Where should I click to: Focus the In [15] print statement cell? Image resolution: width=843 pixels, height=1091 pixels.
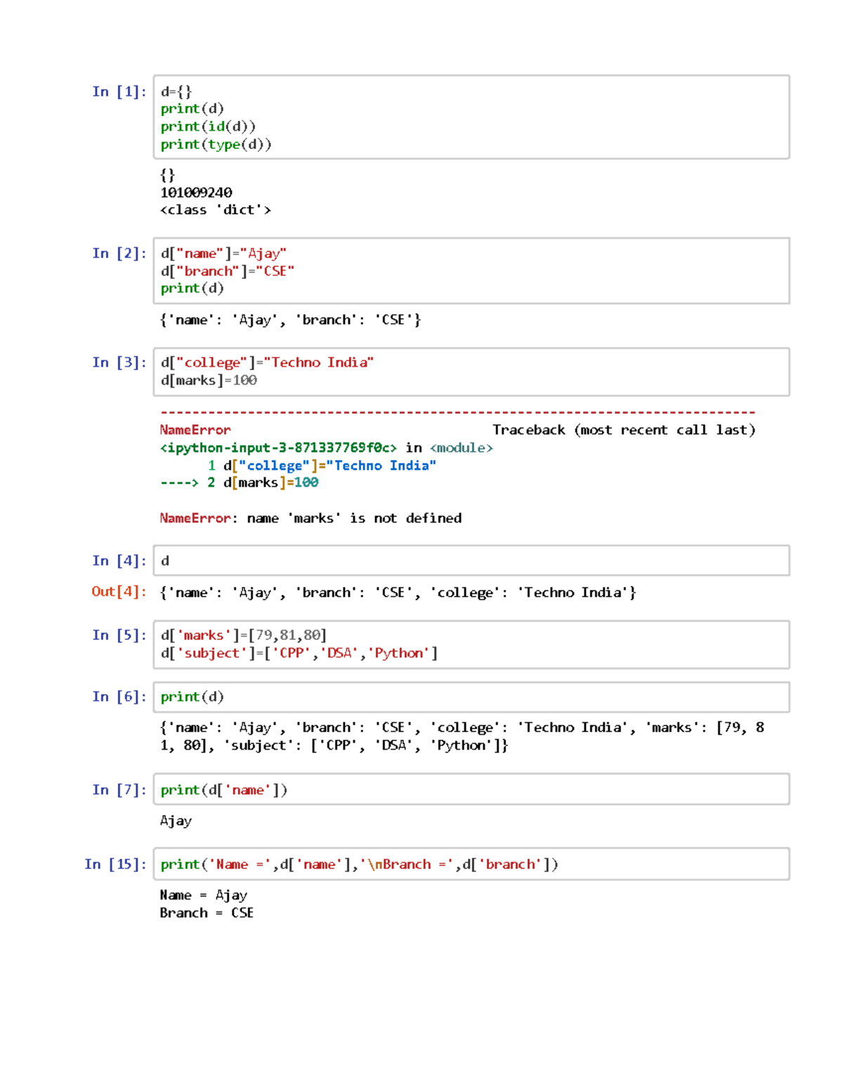471,864
